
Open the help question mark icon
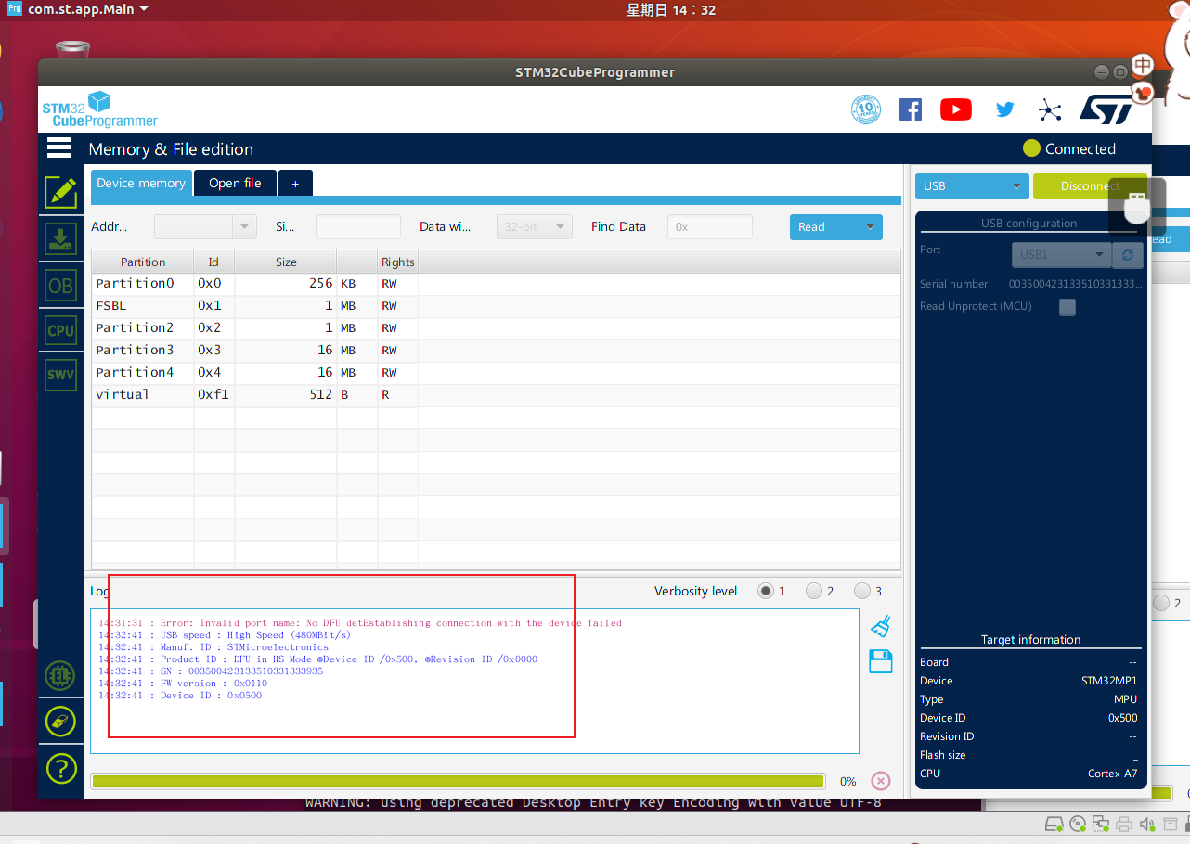click(x=61, y=768)
